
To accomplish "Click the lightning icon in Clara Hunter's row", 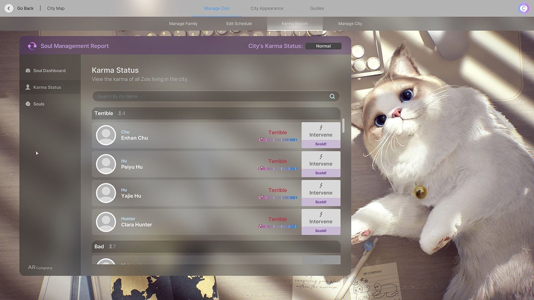I will coord(321,214).
